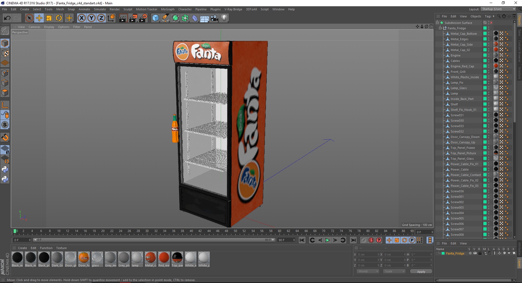Viewport: 522px width, 283px height.
Task: Add an Array modeling object
Action: click(185, 18)
